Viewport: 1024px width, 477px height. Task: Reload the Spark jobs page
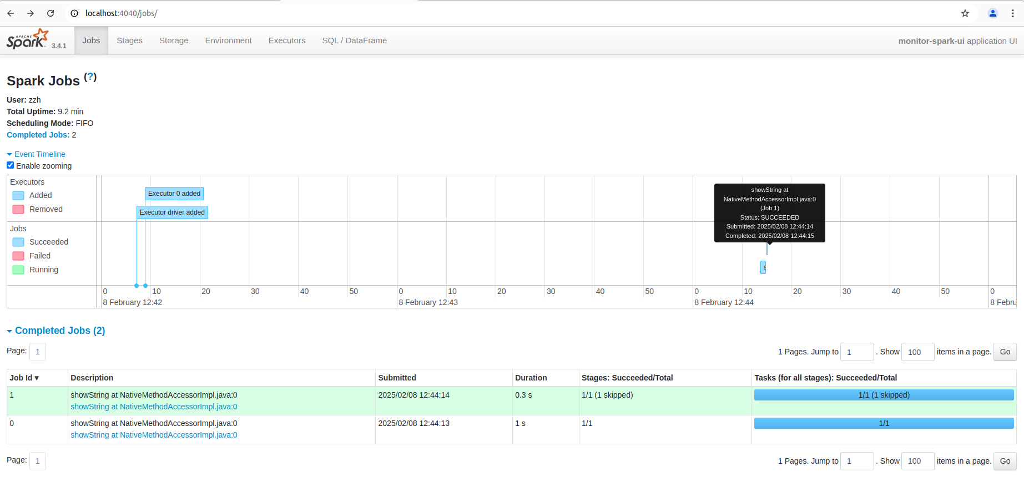(x=51, y=13)
